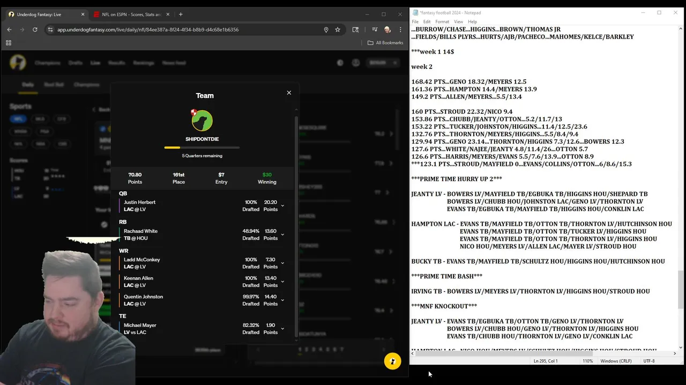Click the '168.42 PTS...GENO' line in Notepad
Viewport: 686px width, 385px height.
tap(469, 82)
